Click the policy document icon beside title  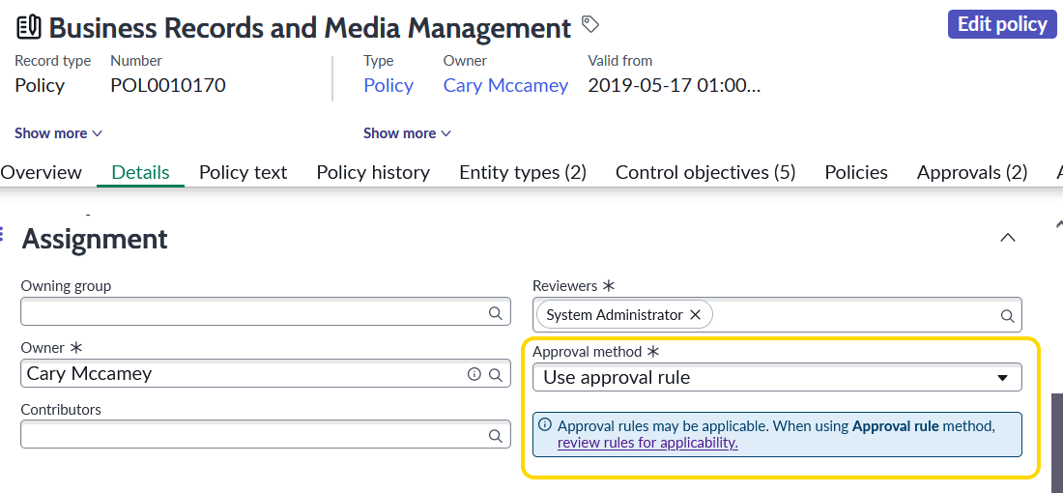tap(28, 28)
